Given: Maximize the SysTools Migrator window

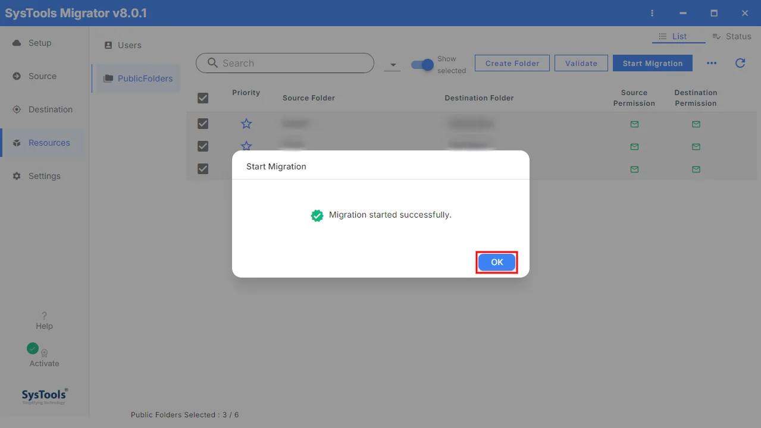Looking at the screenshot, I should (x=714, y=13).
